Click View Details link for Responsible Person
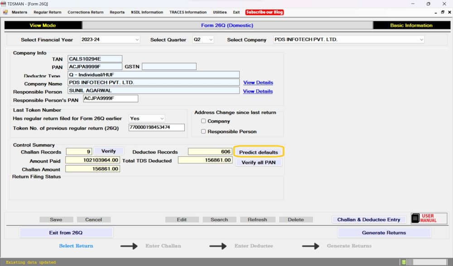This screenshot has height=266, width=453. coord(258,91)
